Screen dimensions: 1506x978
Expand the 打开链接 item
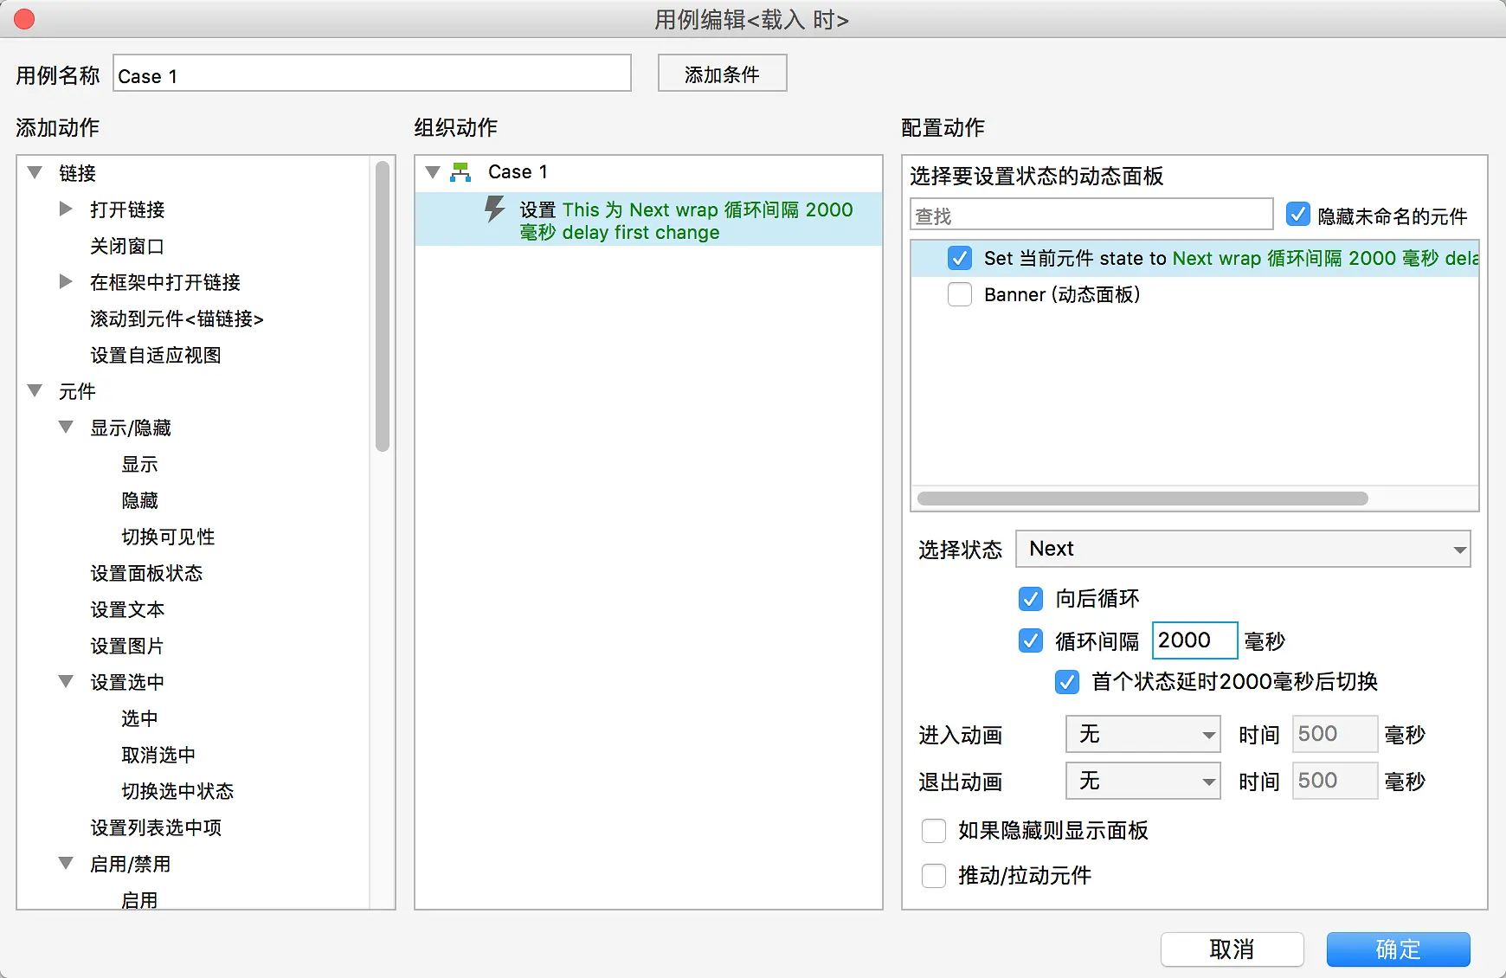(66, 209)
